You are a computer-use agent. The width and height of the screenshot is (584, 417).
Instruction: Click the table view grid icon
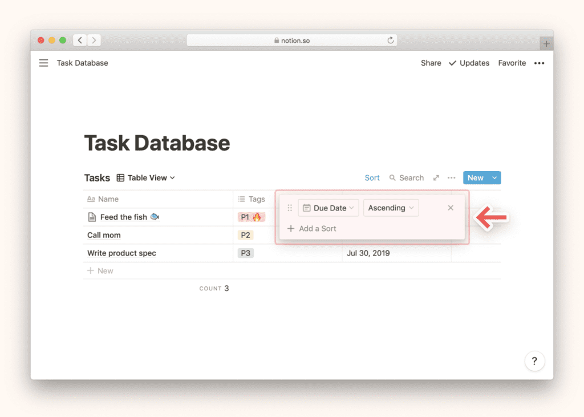pos(120,178)
